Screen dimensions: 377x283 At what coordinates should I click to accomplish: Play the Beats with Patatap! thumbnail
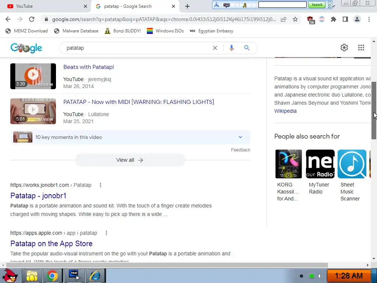click(33, 76)
